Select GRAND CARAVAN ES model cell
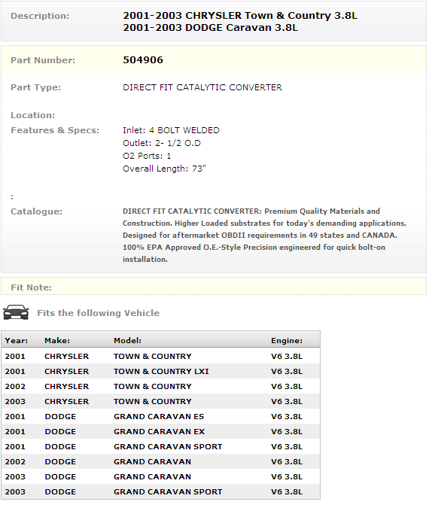This screenshot has width=429, height=517. point(159,416)
